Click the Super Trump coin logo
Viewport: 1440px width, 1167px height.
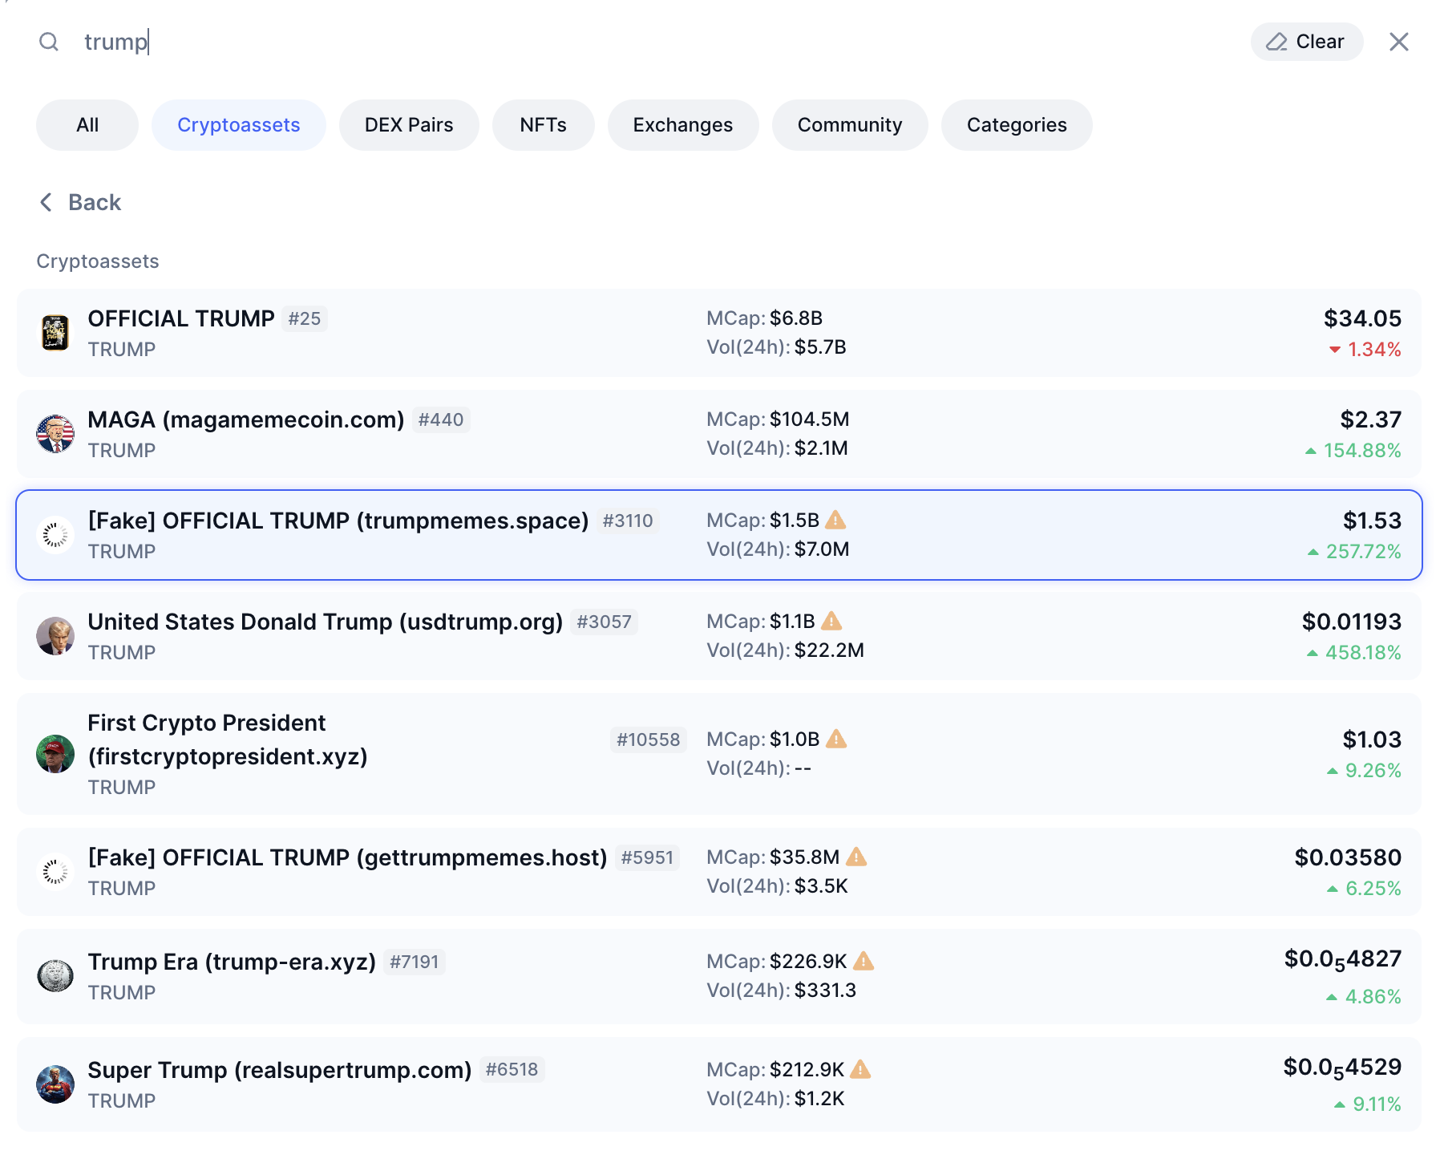pos(55,1084)
